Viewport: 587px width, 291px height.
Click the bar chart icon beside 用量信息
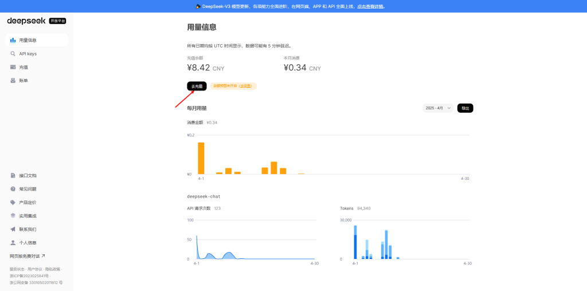point(13,40)
